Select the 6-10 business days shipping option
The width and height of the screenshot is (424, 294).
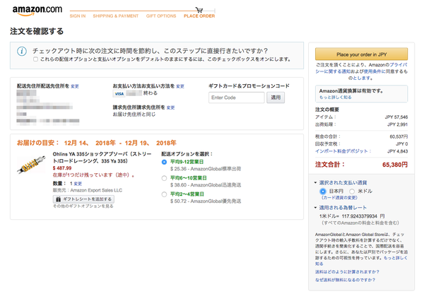tap(164, 178)
